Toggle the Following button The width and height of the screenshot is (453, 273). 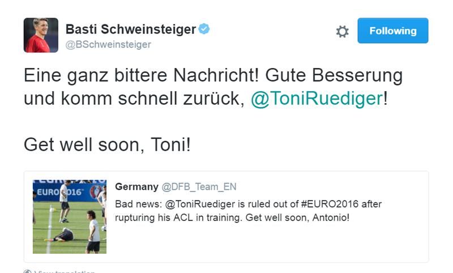[392, 31]
